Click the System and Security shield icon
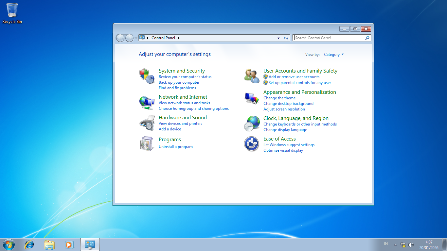Image resolution: width=447 pixels, height=251 pixels. coord(147,76)
